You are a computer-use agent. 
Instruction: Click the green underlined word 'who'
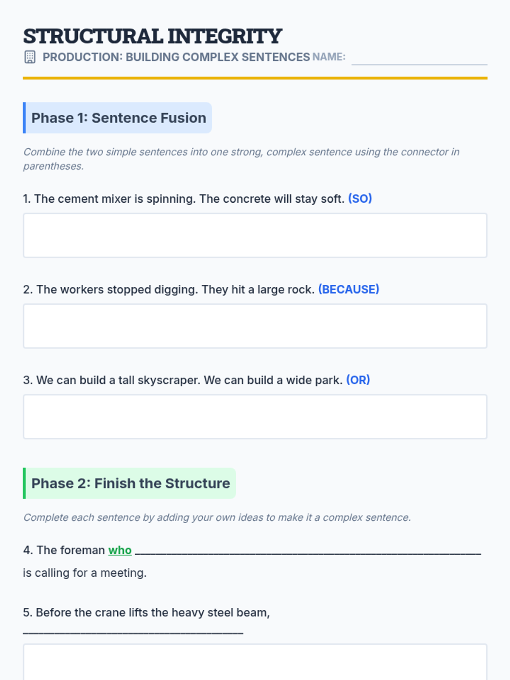120,550
